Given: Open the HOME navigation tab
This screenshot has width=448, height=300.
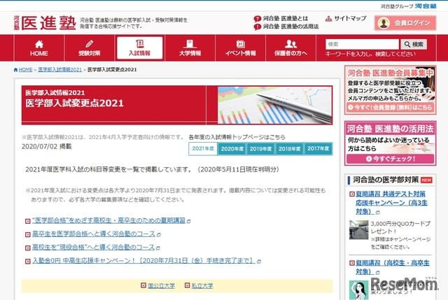Looking at the screenshot, I should [x=39, y=48].
